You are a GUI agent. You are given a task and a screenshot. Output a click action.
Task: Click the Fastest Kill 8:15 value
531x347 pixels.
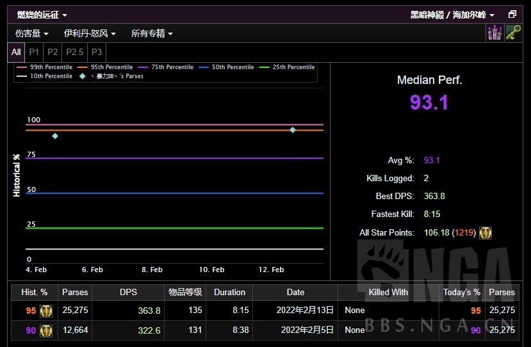(432, 214)
